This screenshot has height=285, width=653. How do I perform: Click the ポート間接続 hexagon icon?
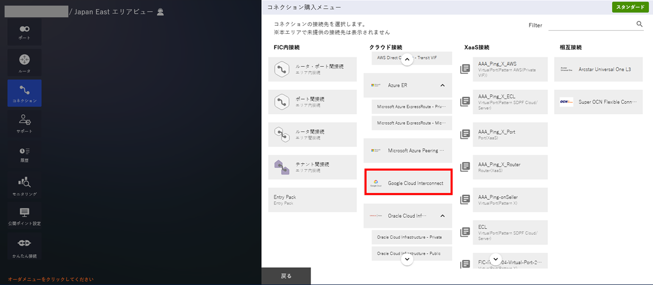[x=282, y=102]
